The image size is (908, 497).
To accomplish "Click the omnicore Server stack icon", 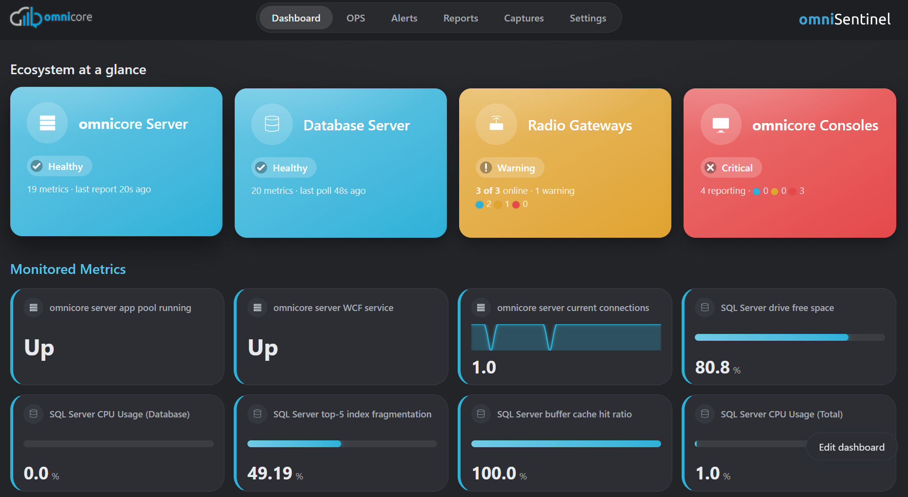I will [x=47, y=123].
